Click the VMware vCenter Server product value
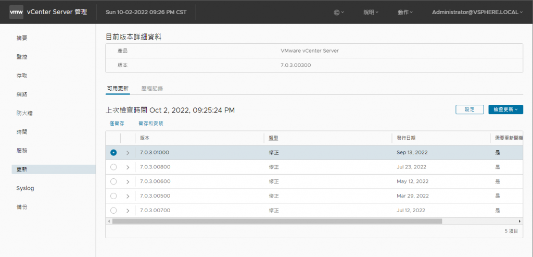 pos(310,51)
